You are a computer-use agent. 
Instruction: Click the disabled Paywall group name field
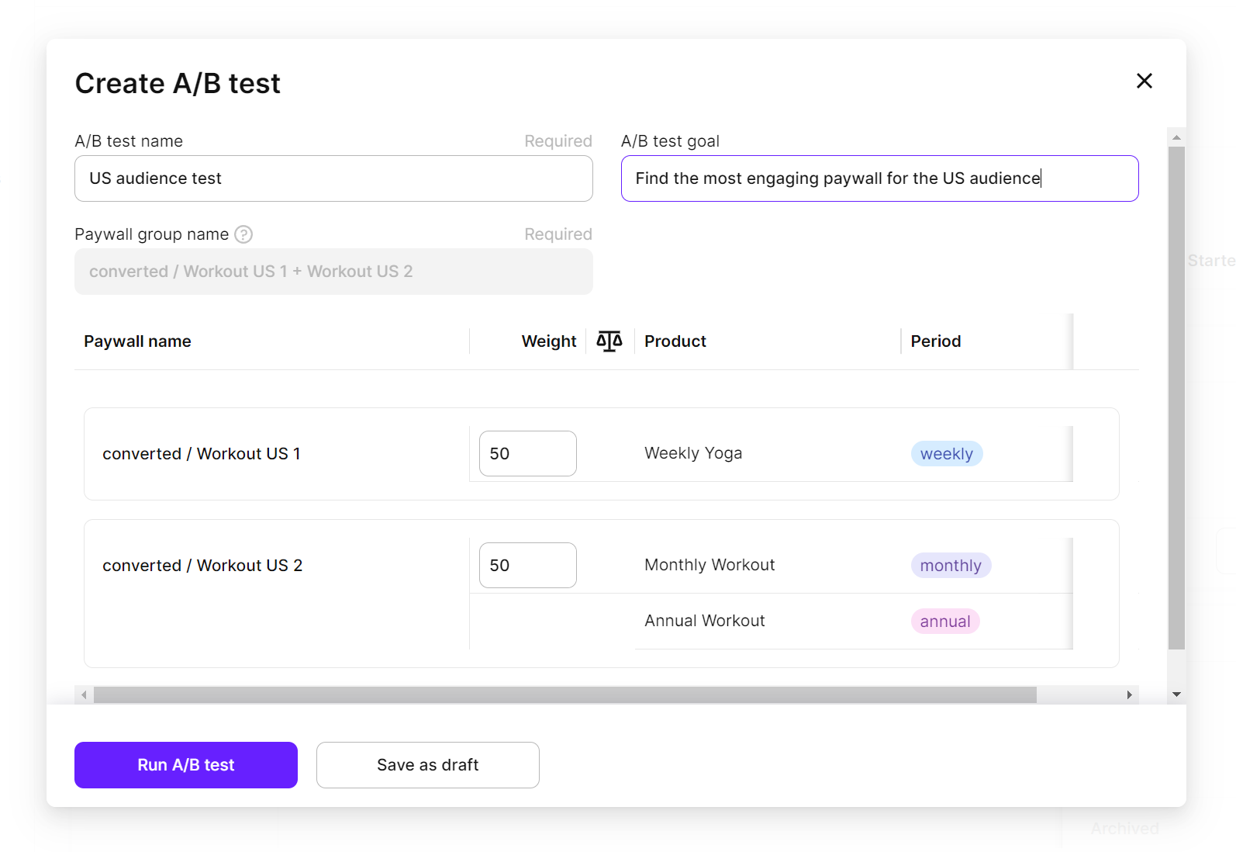[x=333, y=272]
